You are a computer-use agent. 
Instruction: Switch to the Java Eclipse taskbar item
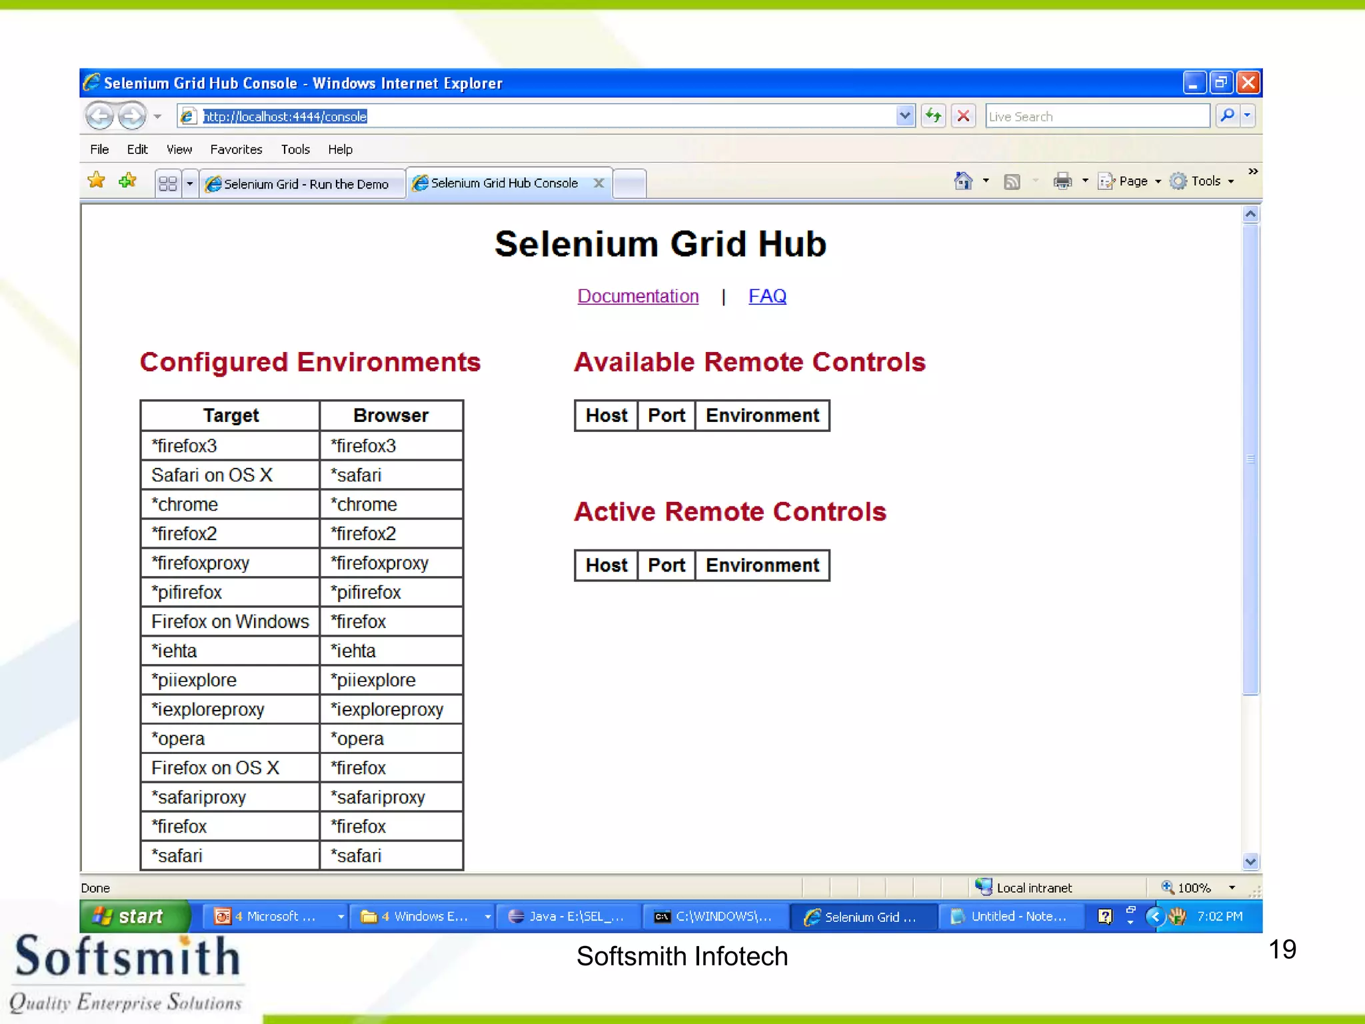pyautogui.click(x=569, y=917)
